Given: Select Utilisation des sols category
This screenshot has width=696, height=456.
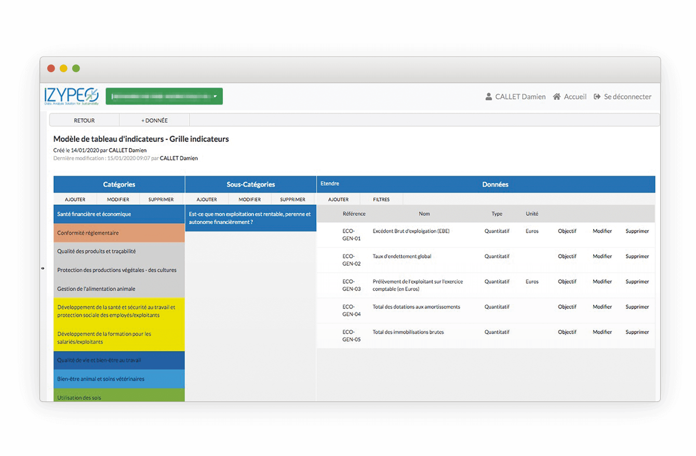Looking at the screenshot, I should point(119,395).
